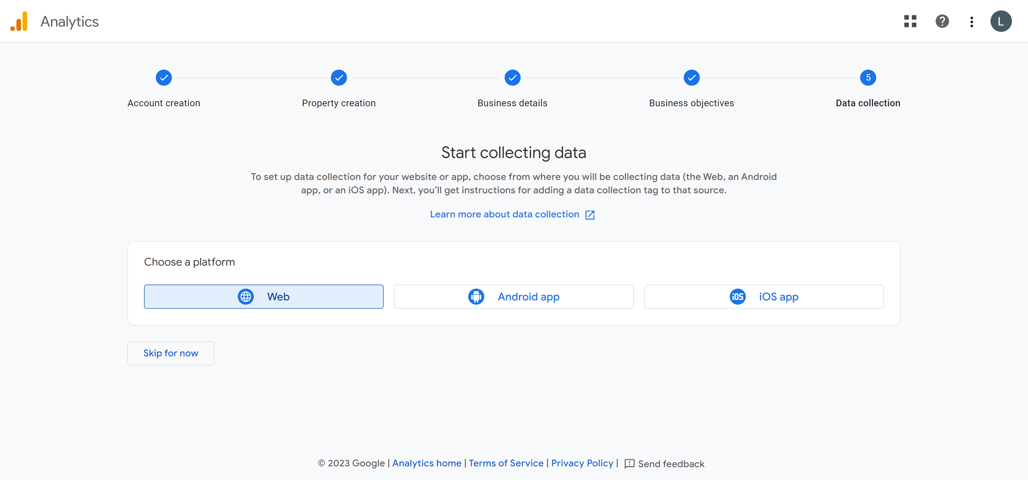The image size is (1028, 480).
Task: Click the external link icon beside Learn more
Action: click(590, 215)
